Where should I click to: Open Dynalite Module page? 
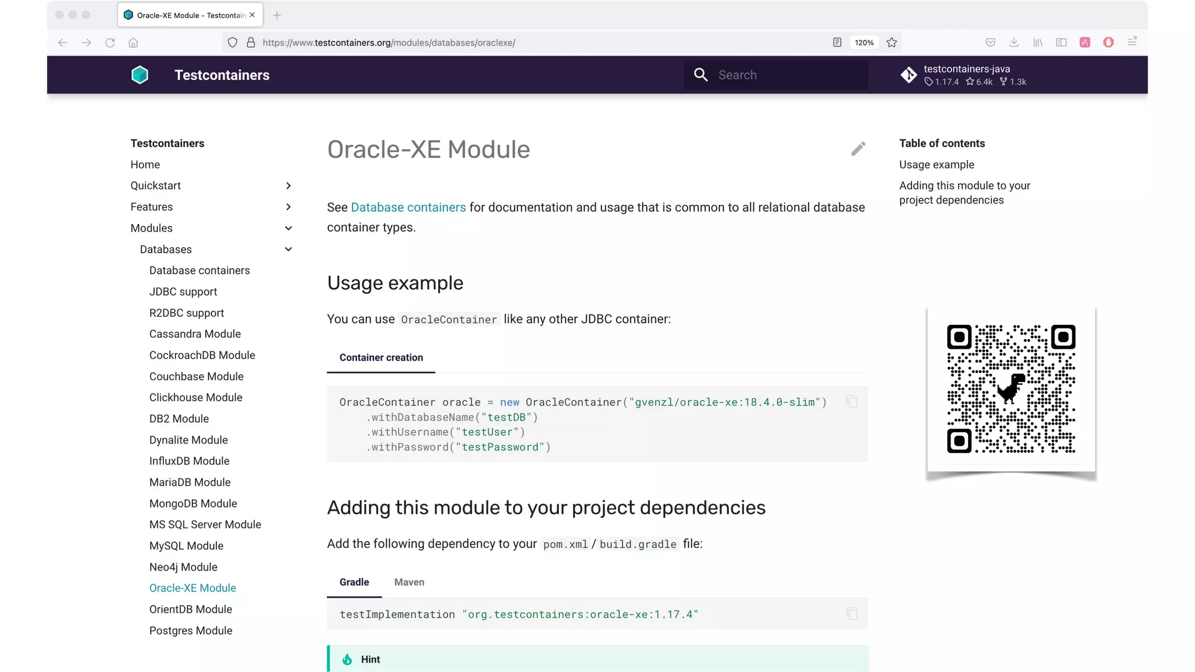(188, 440)
